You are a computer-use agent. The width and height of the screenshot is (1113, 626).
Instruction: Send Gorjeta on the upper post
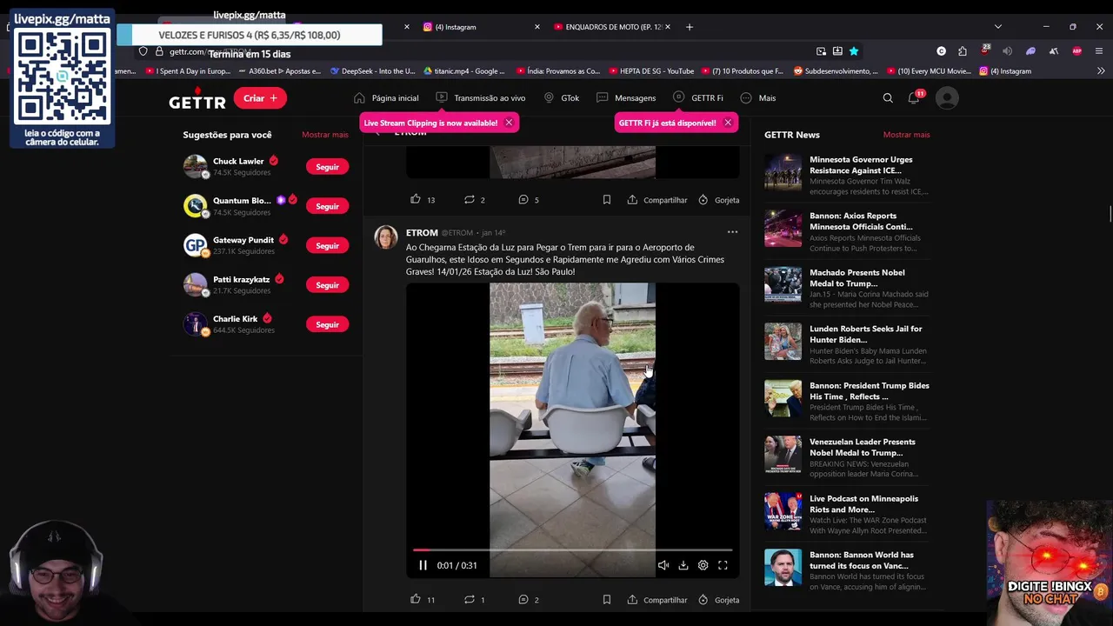click(x=719, y=200)
